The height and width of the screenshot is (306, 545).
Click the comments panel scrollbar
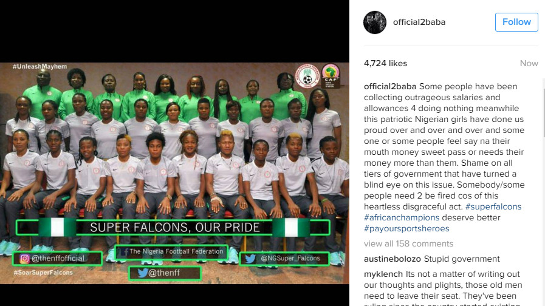tap(543, 107)
